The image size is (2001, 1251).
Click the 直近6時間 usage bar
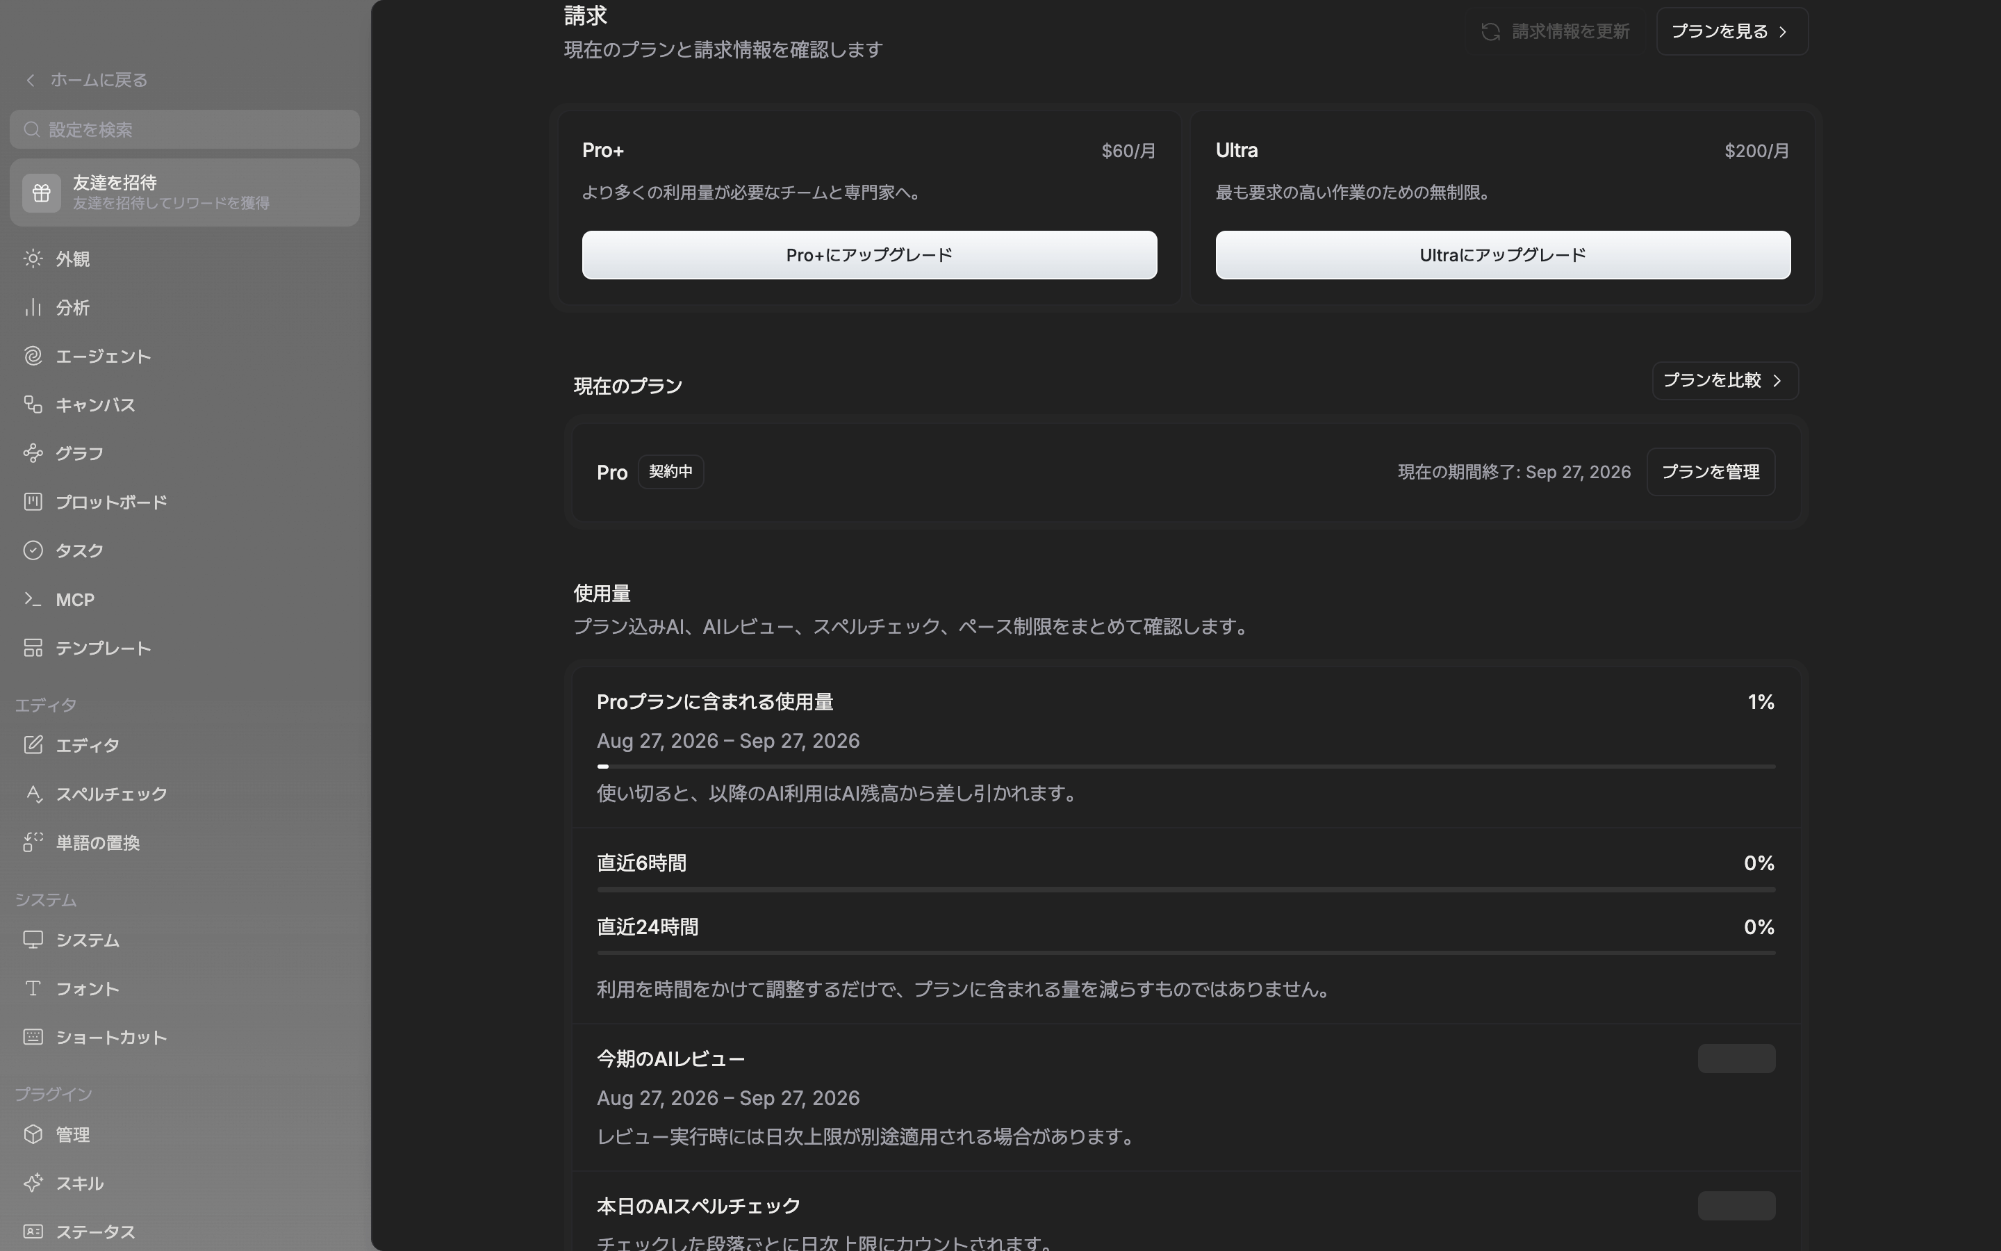(x=1186, y=890)
